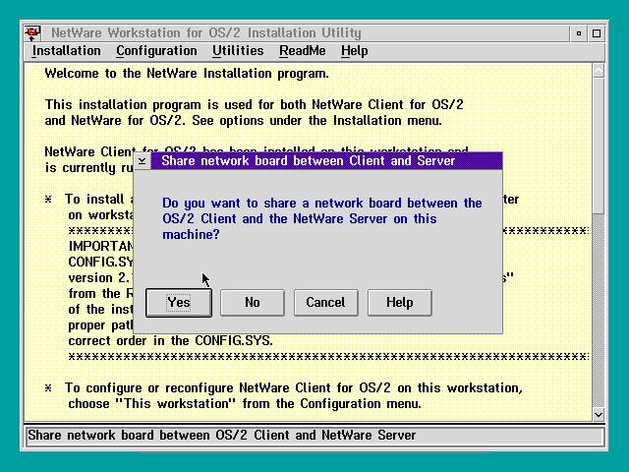Screen dimensions: 629x472
Task: Open the NetWare installer window system icon
Action: [x=32, y=32]
